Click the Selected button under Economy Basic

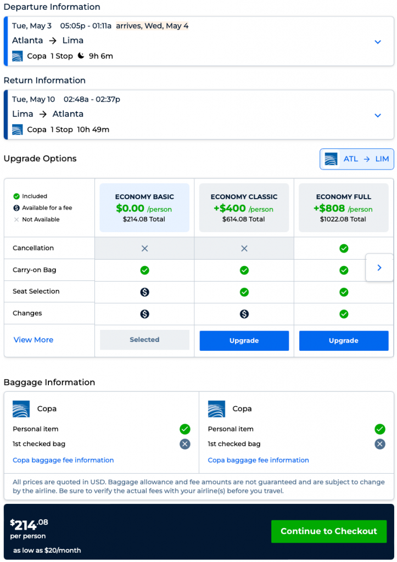point(144,340)
